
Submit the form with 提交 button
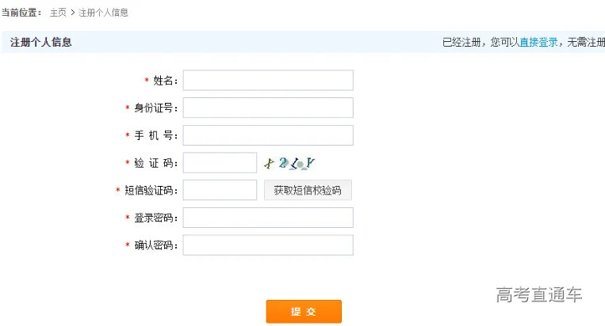click(x=304, y=311)
